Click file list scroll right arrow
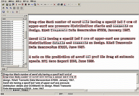Image resolution: width=139 pixels, height=96 pixels. coord(23,66)
